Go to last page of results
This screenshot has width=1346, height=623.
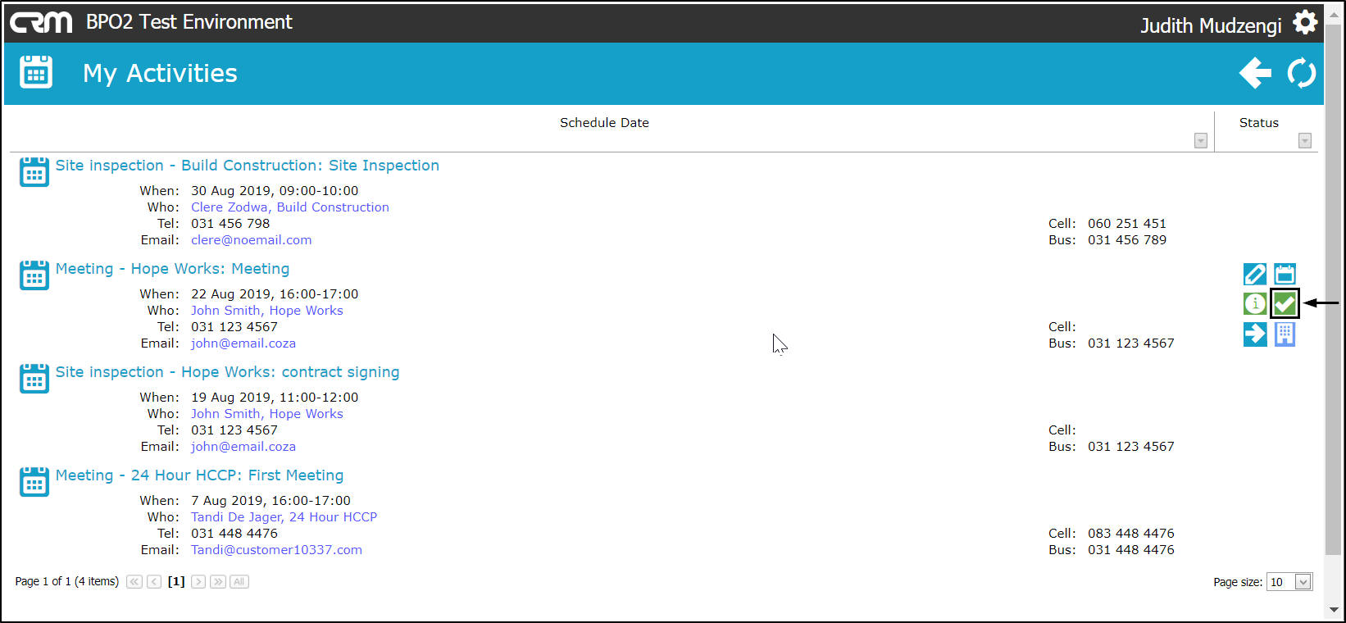218,582
